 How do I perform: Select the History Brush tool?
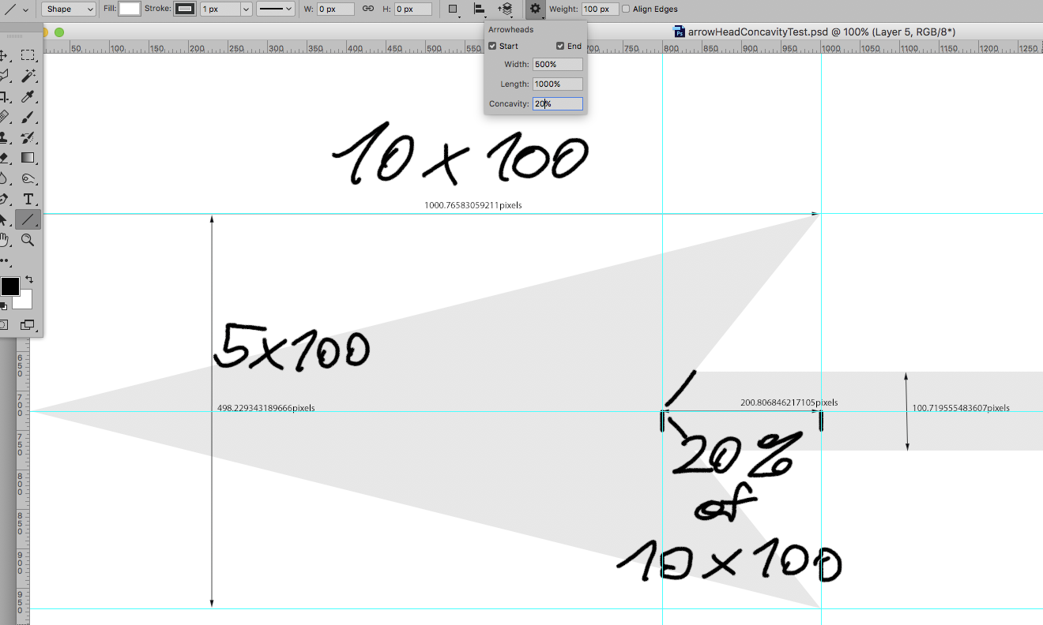(x=28, y=138)
